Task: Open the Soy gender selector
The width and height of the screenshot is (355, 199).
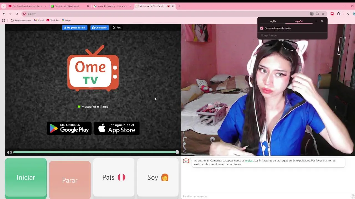Action: 158,177
